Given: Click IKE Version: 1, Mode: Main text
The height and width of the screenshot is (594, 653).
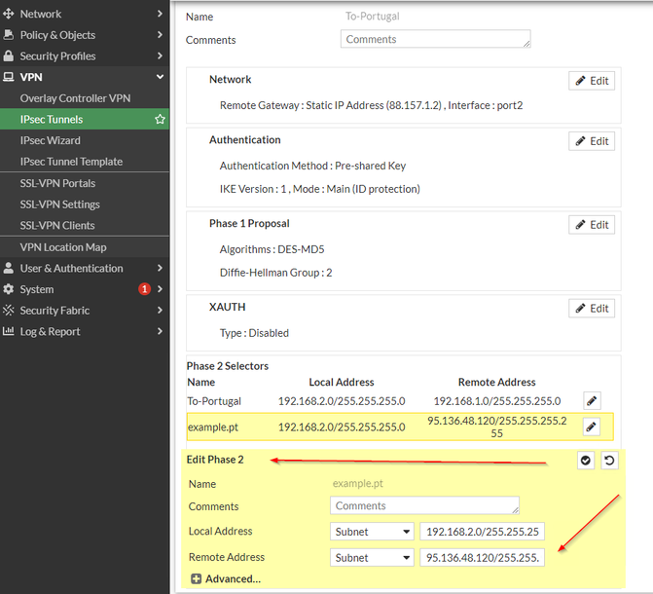Looking at the screenshot, I should (x=320, y=189).
